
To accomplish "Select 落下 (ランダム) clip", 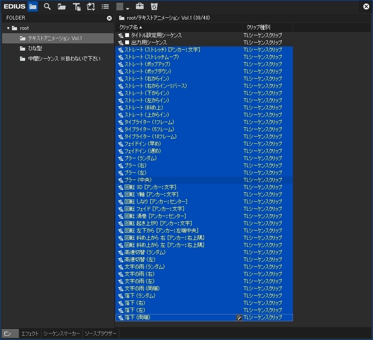I will (204, 296).
